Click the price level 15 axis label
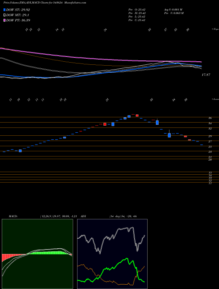 (x=210, y=173)
